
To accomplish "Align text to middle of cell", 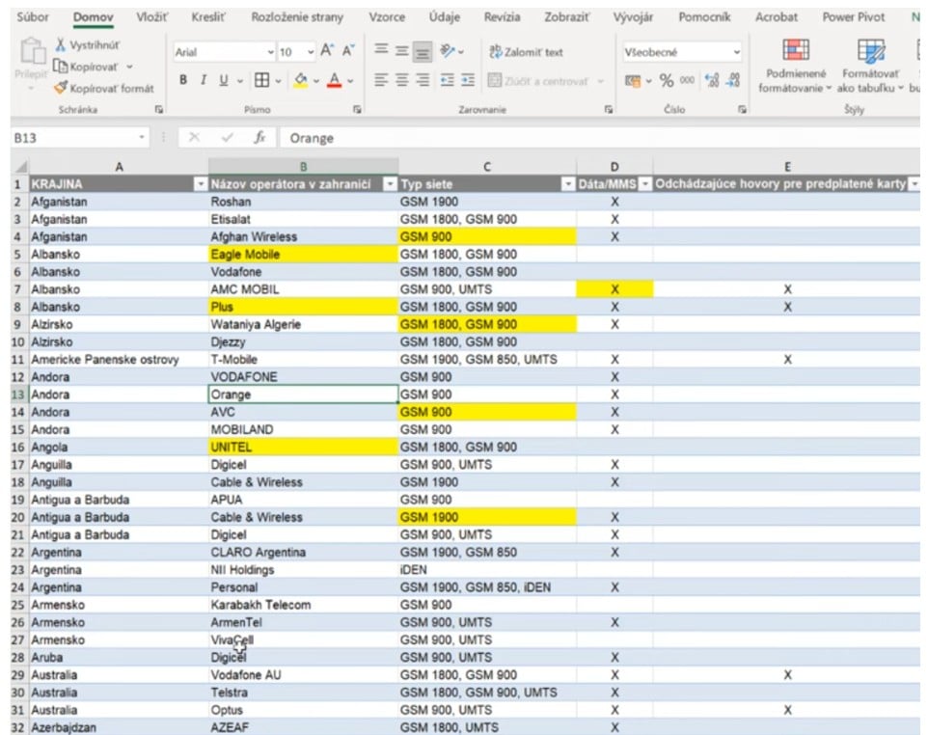I will (402, 51).
